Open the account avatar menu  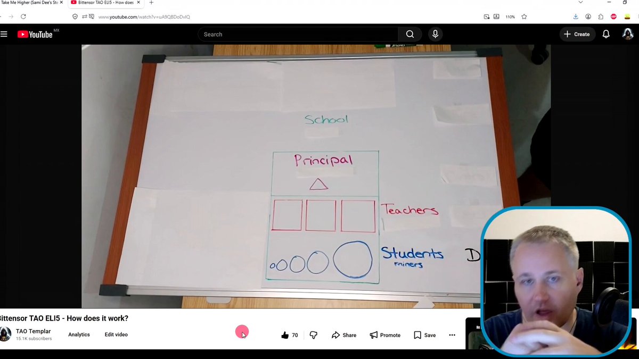pyautogui.click(x=628, y=34)
